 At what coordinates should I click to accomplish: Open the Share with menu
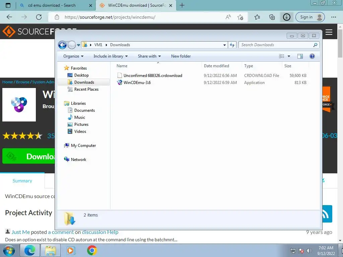tap(149, 56)
